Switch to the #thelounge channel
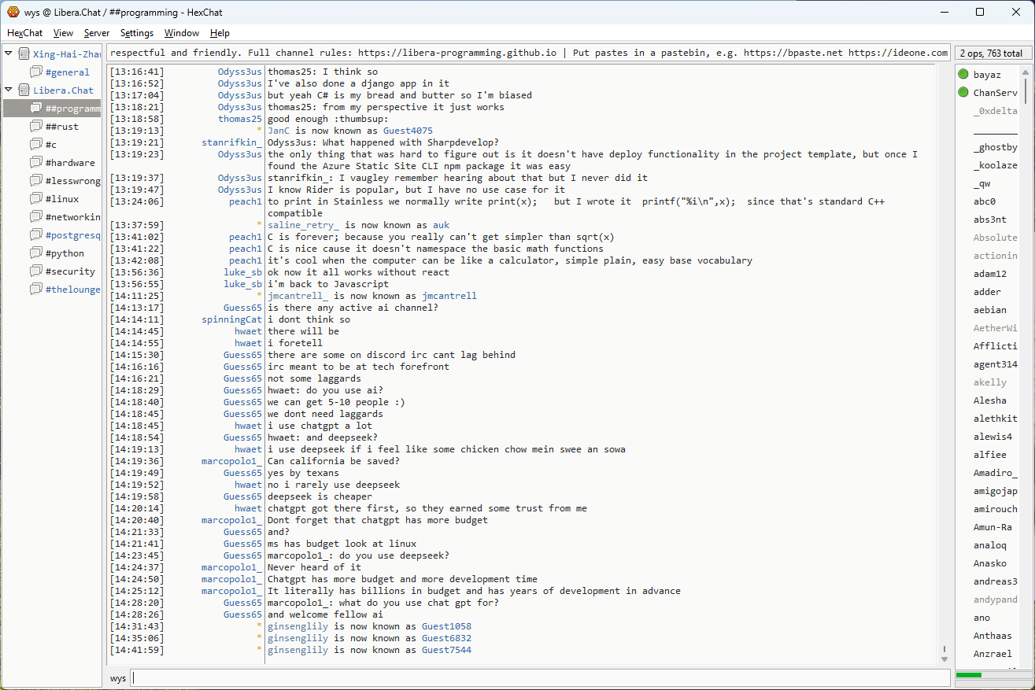 click(72, 290)
